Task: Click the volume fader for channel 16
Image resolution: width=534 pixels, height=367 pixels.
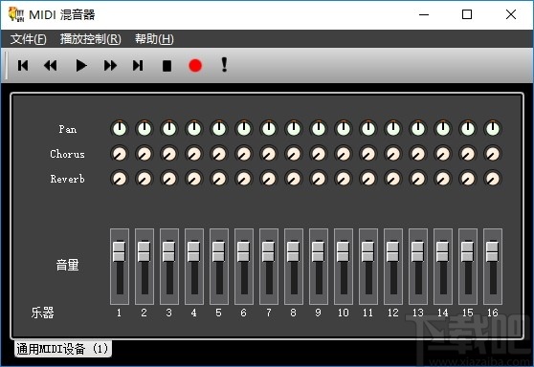Action: (493, 251)
